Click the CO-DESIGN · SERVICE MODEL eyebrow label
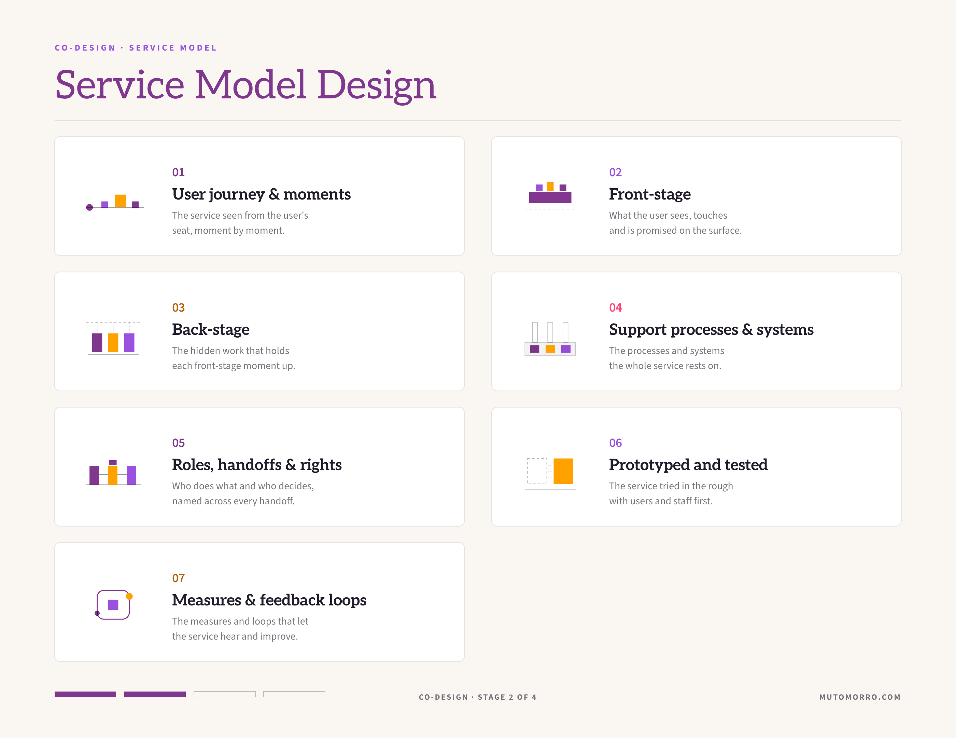956x738 pixels. pos(136,48)
